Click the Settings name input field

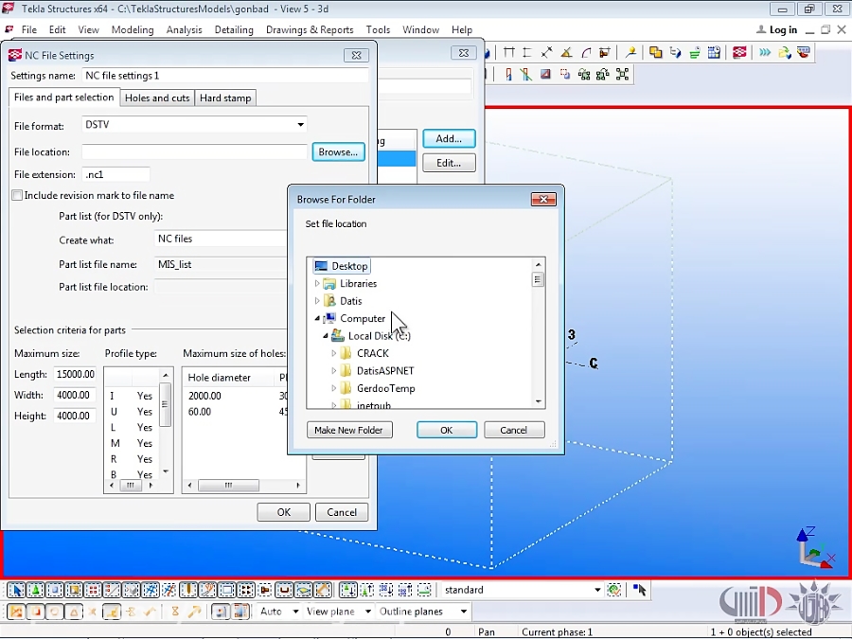225,76
